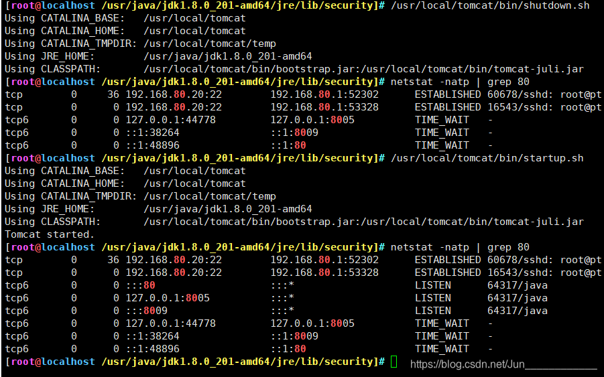
Task: Click the "Tomcat started." output line
Action: coord(50,234)
